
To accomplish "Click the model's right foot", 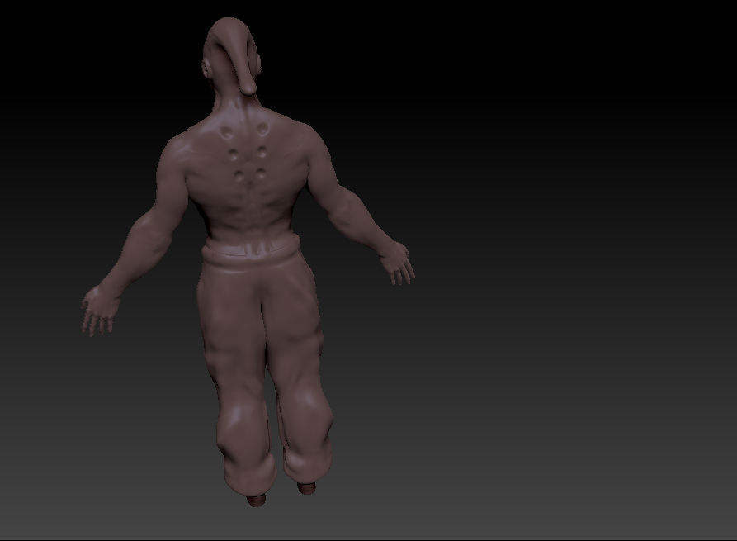I will 307,488.
